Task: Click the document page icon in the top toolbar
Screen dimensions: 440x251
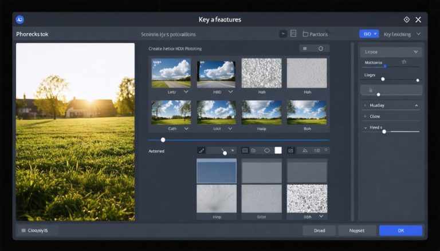Action: coord(293,34)
